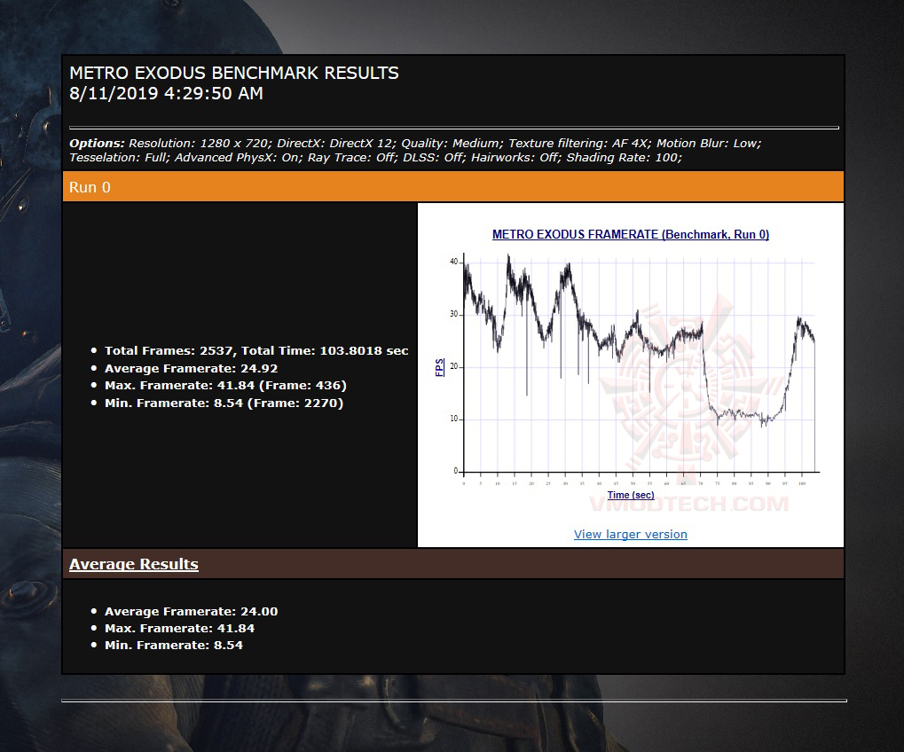The image size is (904, 752).
Task: Click the summary Max. Framerate 41.84 line
Action: click(x=179, y=628)
